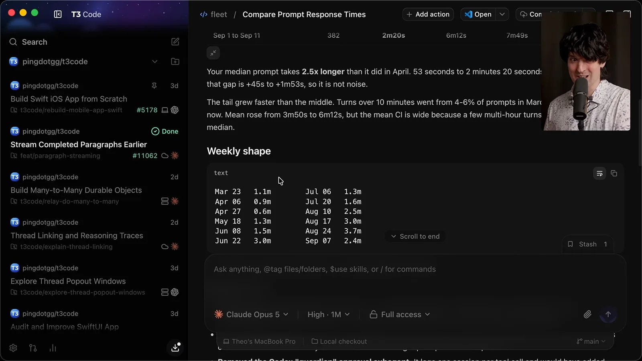Screen dimensions: 642x361
Task: Open the Full access permissions dropdown
Action: (400, 314)
